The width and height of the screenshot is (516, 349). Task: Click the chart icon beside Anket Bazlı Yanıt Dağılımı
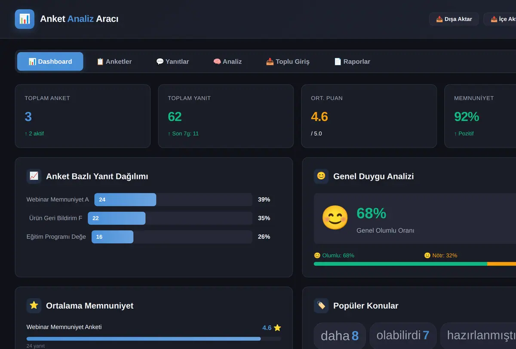point(34,176)
